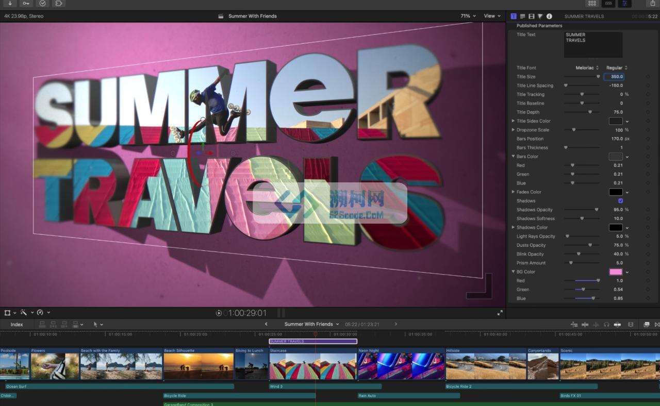Open clip appearance filmstrip icon
The image size is (660, 406).
[x=631, y=324]
